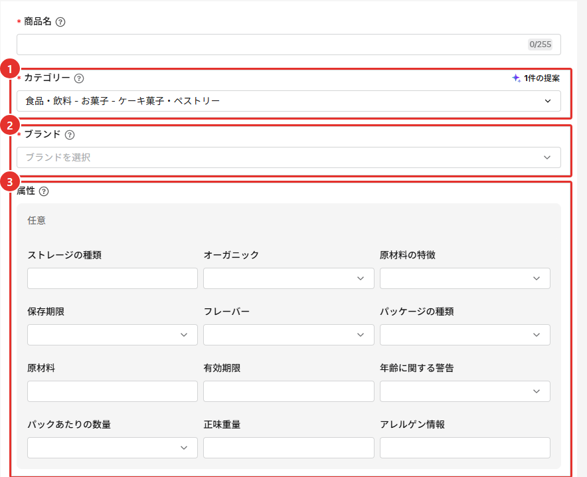This screenshot has height=477, width=587.
Task: Click the help icon next to 属性
Action: point(44,191)
